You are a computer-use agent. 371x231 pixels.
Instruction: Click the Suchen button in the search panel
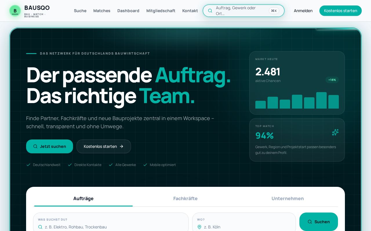(x=319, y=222)
